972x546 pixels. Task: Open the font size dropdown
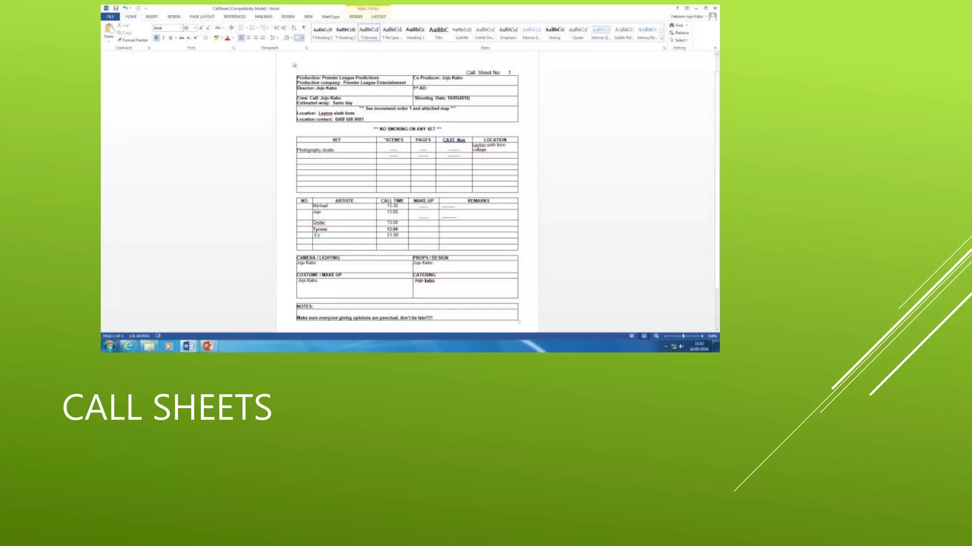(x=195, y=28)
